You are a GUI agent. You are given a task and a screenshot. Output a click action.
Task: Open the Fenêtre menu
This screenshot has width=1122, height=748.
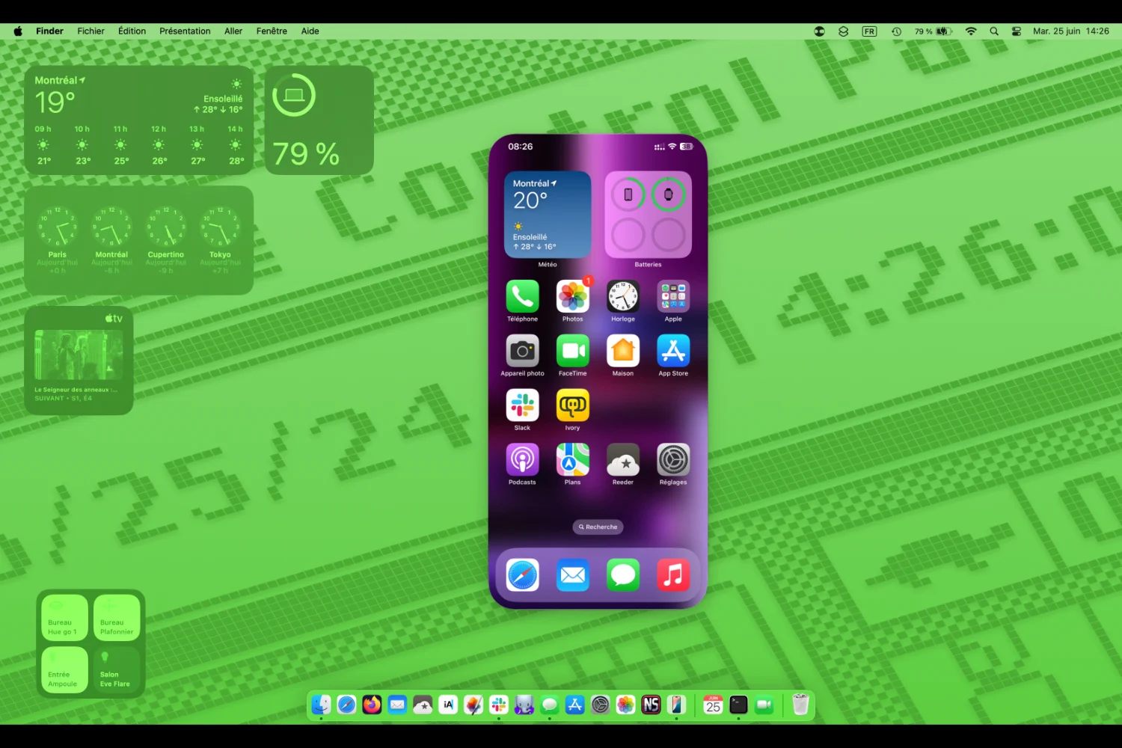[272, 31]
